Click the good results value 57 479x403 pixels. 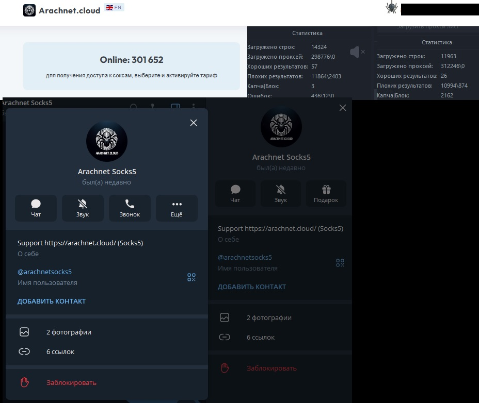point(314,66)
